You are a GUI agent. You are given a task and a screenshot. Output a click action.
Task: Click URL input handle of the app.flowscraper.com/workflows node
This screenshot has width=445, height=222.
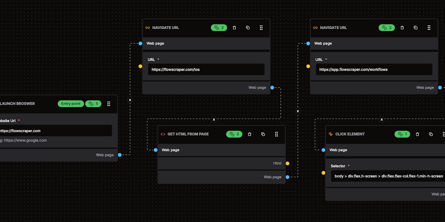point(308,66)
